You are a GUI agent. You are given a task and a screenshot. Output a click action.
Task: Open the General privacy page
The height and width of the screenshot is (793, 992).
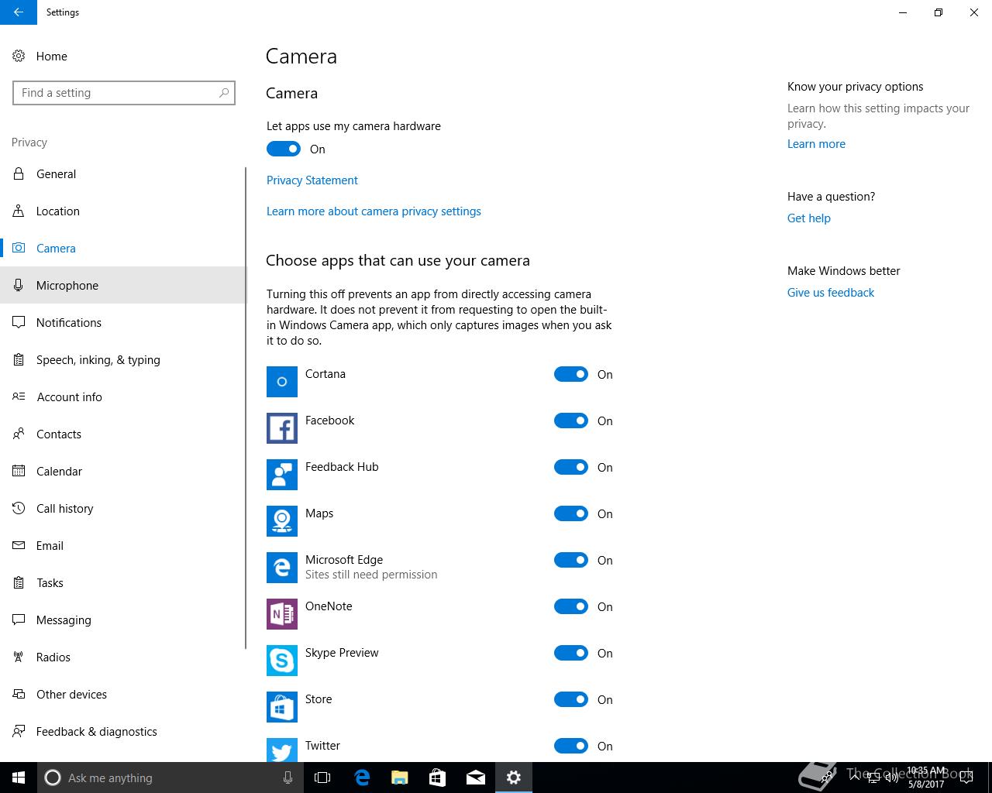click(122, 173)
